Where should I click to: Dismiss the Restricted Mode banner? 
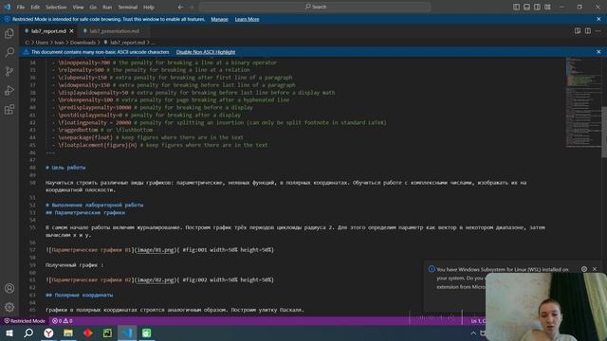pos(598,19)
